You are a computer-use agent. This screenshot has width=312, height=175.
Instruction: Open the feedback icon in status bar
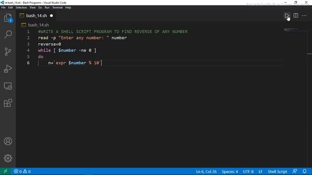[x=294, y=171]
